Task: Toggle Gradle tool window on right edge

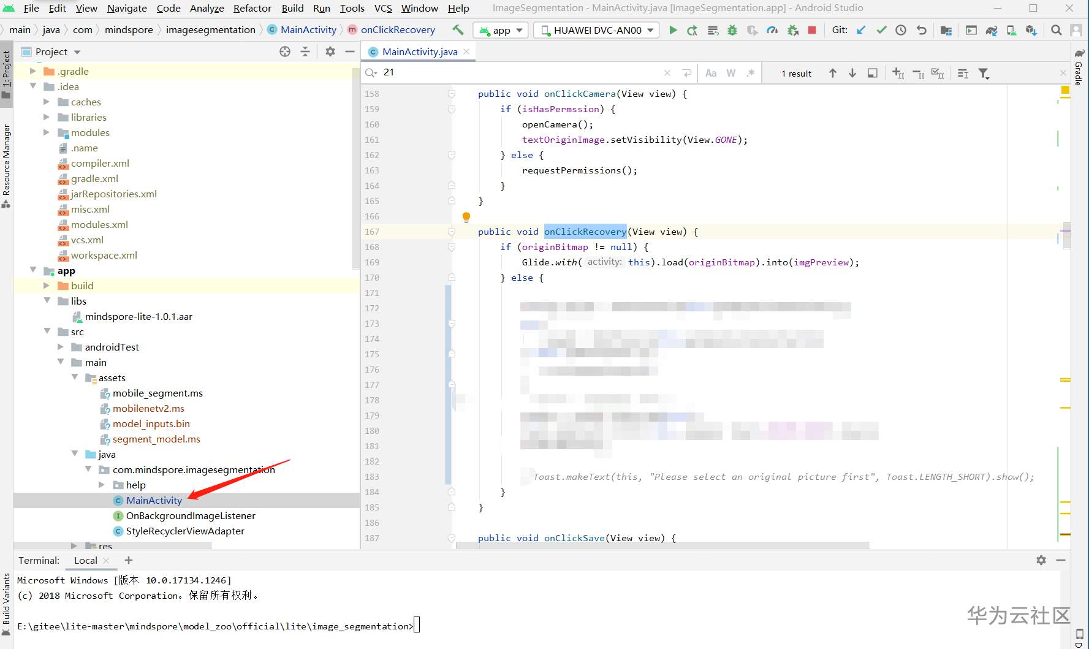Action: point(1079,67)
